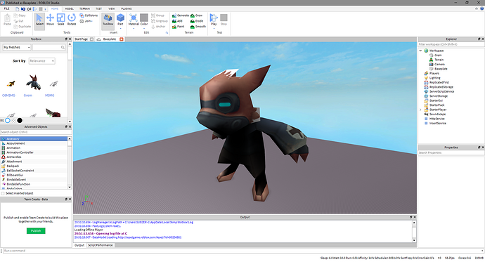The image size is (485, 262).
Task: Open the Start Page tab
Action: (82, 39)
